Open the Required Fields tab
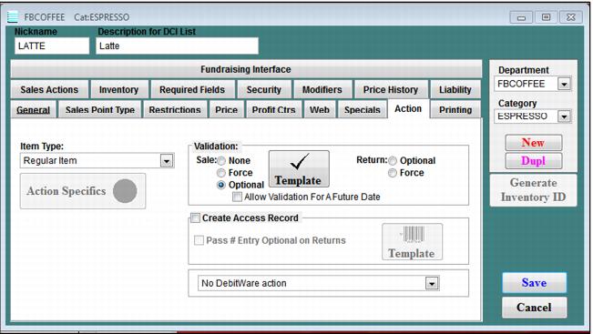This screenshot has height=334, width=593. pos(192,90)
